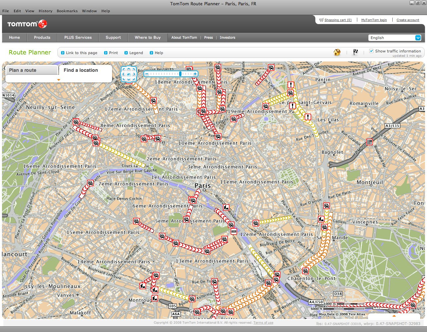Viewport: 427px width, 332px height.
Task: Click the pan-left arrow on the map navigation control
Action: 123,74
